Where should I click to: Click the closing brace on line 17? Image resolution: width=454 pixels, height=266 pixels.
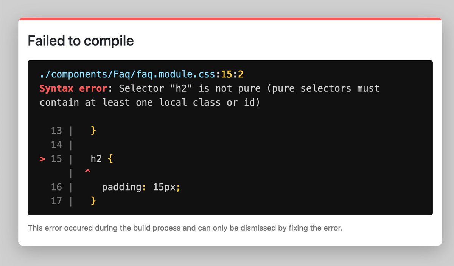click(x=93, y=201)
